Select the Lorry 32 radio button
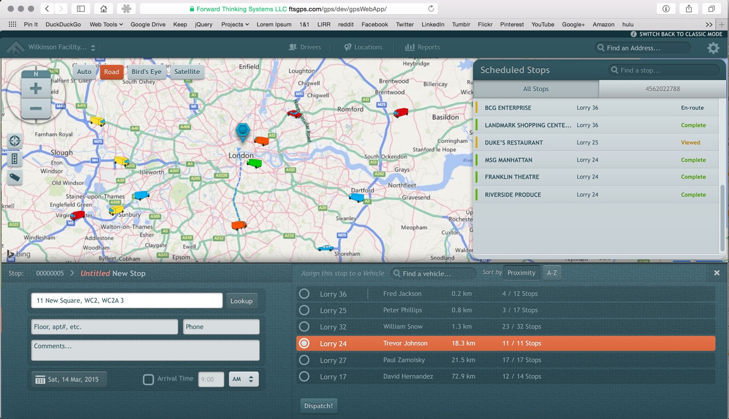 [304, 327]
